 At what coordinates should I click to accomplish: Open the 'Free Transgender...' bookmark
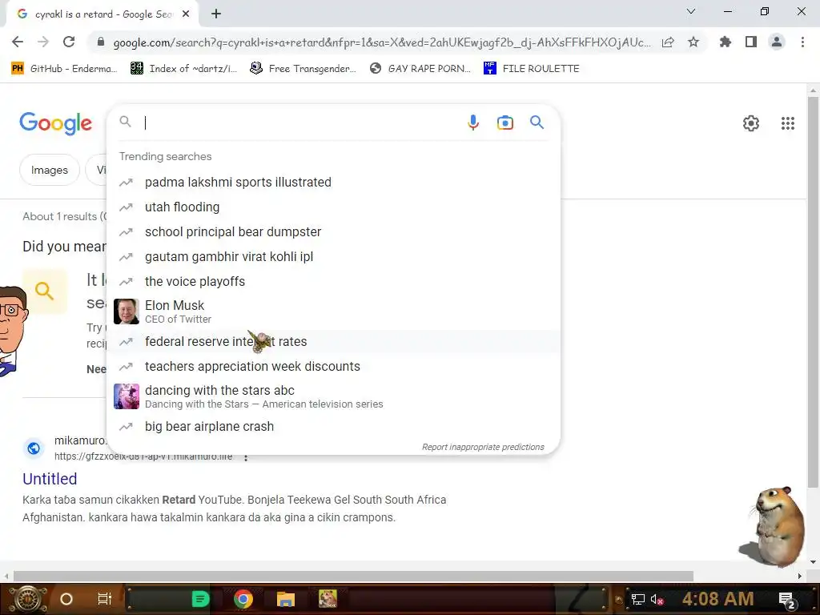(303, 69)
